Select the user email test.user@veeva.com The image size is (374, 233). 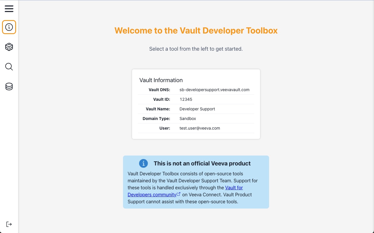pyautogui.click(x=200, y=128)
